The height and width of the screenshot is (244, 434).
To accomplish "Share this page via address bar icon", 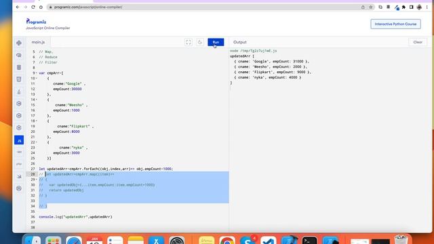I will (363, 7).
